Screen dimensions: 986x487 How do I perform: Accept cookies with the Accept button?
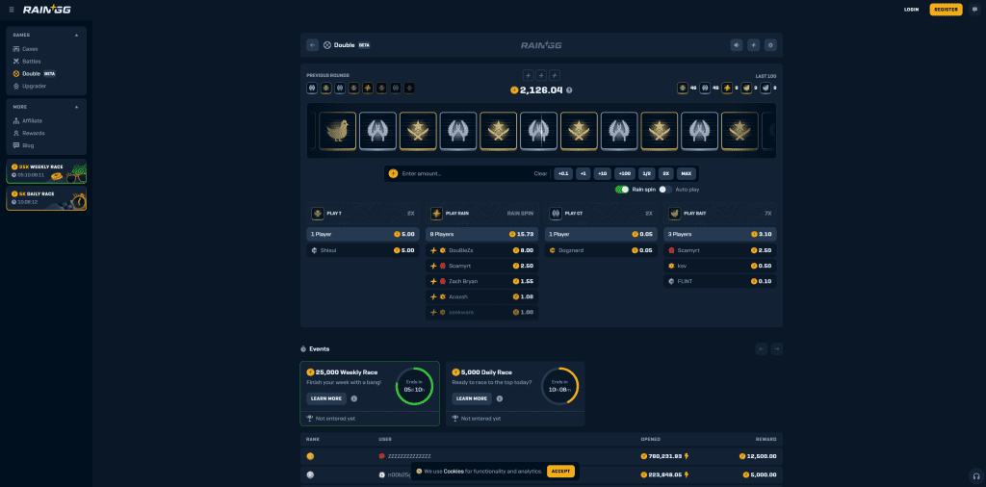point(560,472)
